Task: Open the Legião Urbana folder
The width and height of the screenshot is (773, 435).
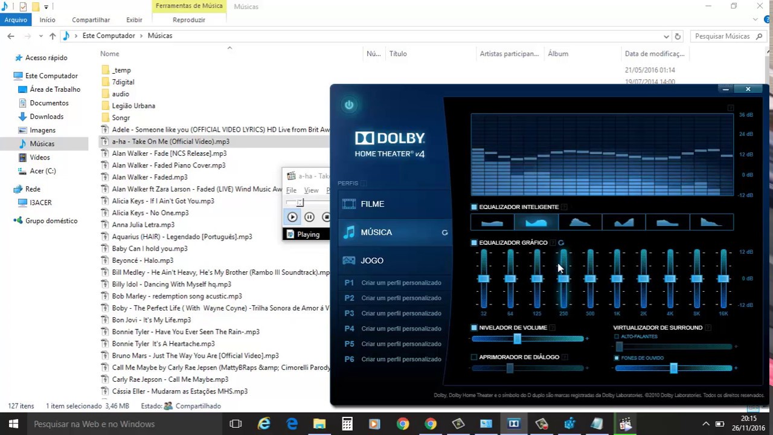Action: click(x=133, y=106)
